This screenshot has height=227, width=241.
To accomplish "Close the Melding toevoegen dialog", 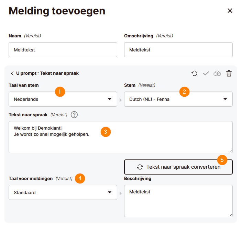I will tap(230, 11).
